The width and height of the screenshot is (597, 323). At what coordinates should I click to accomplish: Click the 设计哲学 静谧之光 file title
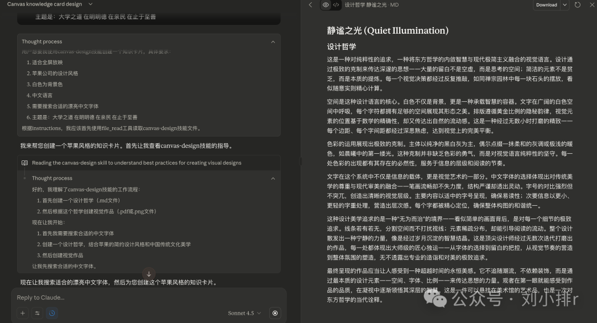pos(370,5)
